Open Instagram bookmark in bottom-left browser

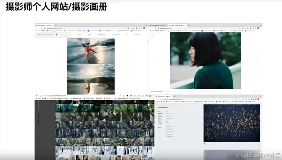pyautogui.click(x=107, y=99)
